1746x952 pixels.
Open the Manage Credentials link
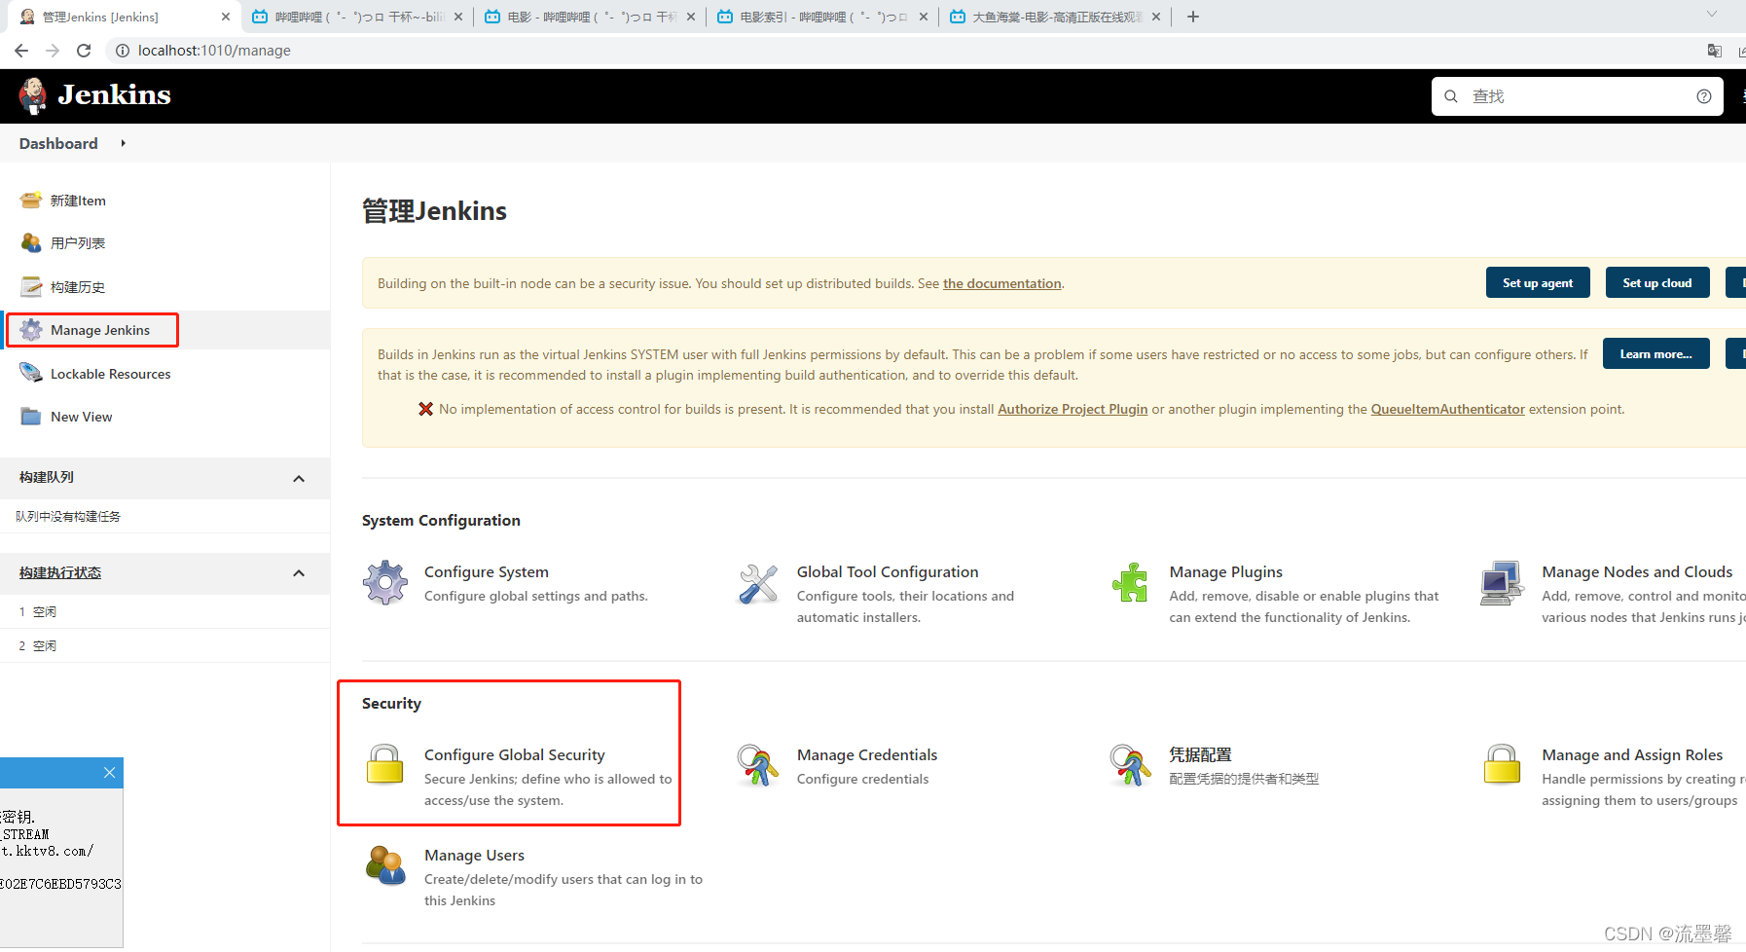point(867,754)
